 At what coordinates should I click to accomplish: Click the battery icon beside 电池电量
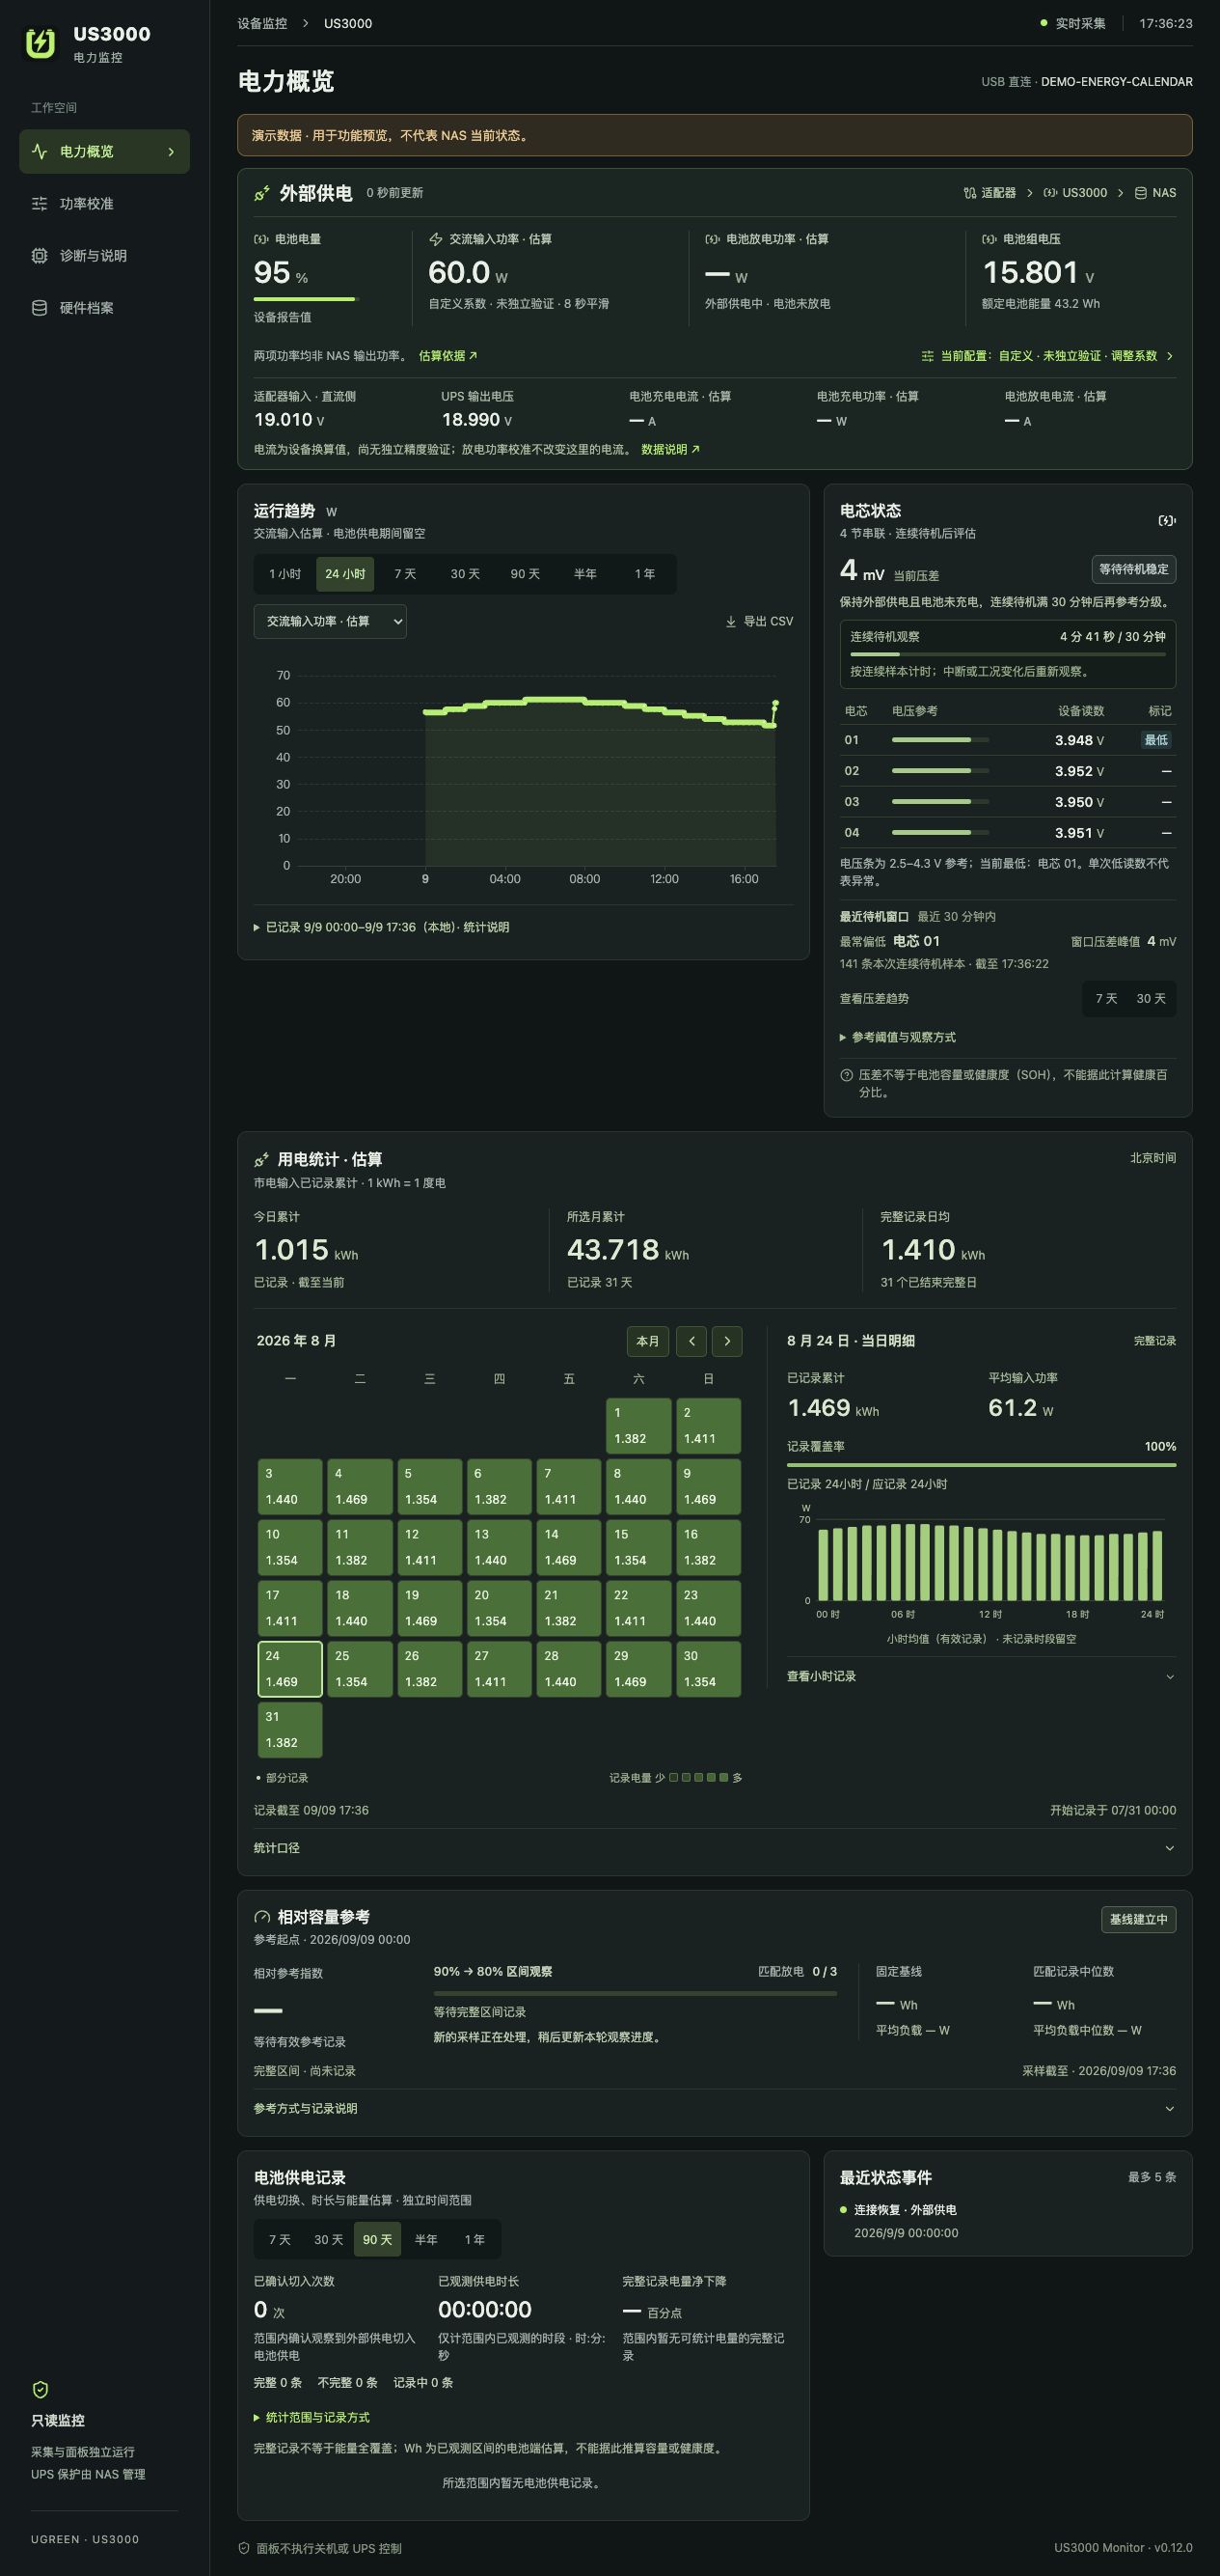260,239
